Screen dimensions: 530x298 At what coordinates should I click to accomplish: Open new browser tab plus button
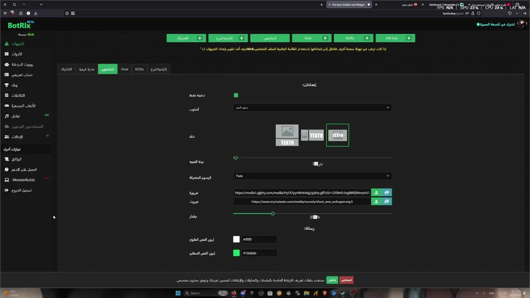click(x=321, y=5)
